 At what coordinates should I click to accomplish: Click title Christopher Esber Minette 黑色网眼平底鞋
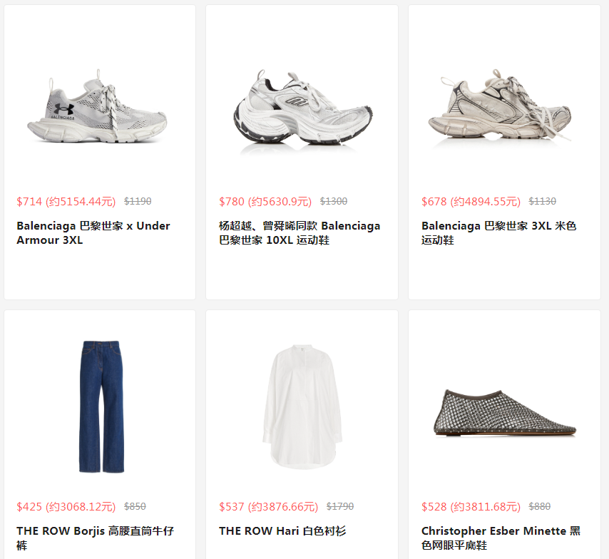[501, 538]
